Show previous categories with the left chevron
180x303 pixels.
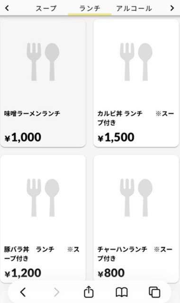[x=7, y=8]
